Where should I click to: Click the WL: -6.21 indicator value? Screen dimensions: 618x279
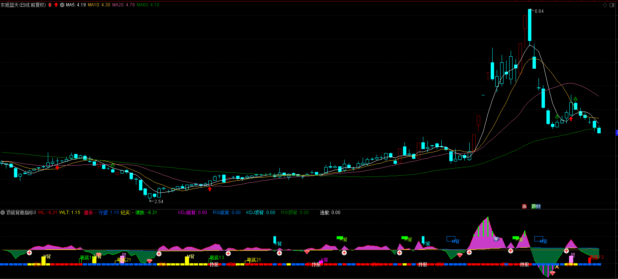point(47,213)
